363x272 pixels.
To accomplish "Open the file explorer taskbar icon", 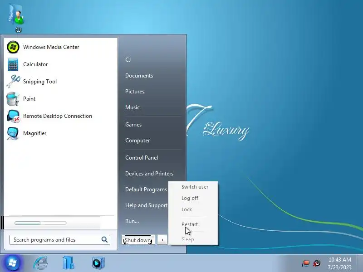I will pos(69,263).
